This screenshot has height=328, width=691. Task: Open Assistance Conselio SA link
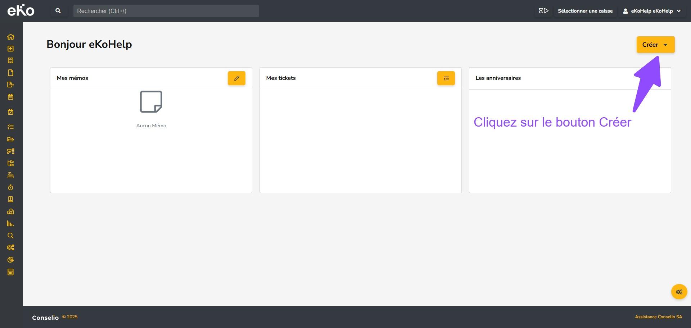[x=658, y=317]
